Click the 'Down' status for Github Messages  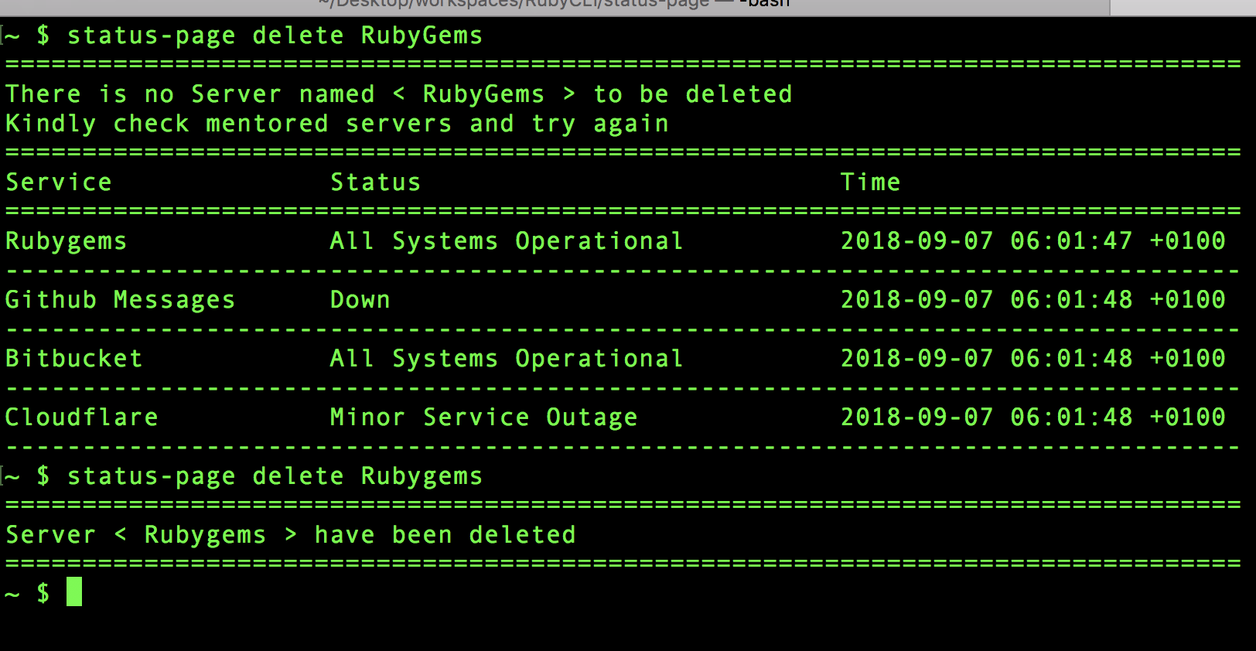360,300
